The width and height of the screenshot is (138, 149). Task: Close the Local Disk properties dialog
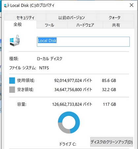point(131,5)
